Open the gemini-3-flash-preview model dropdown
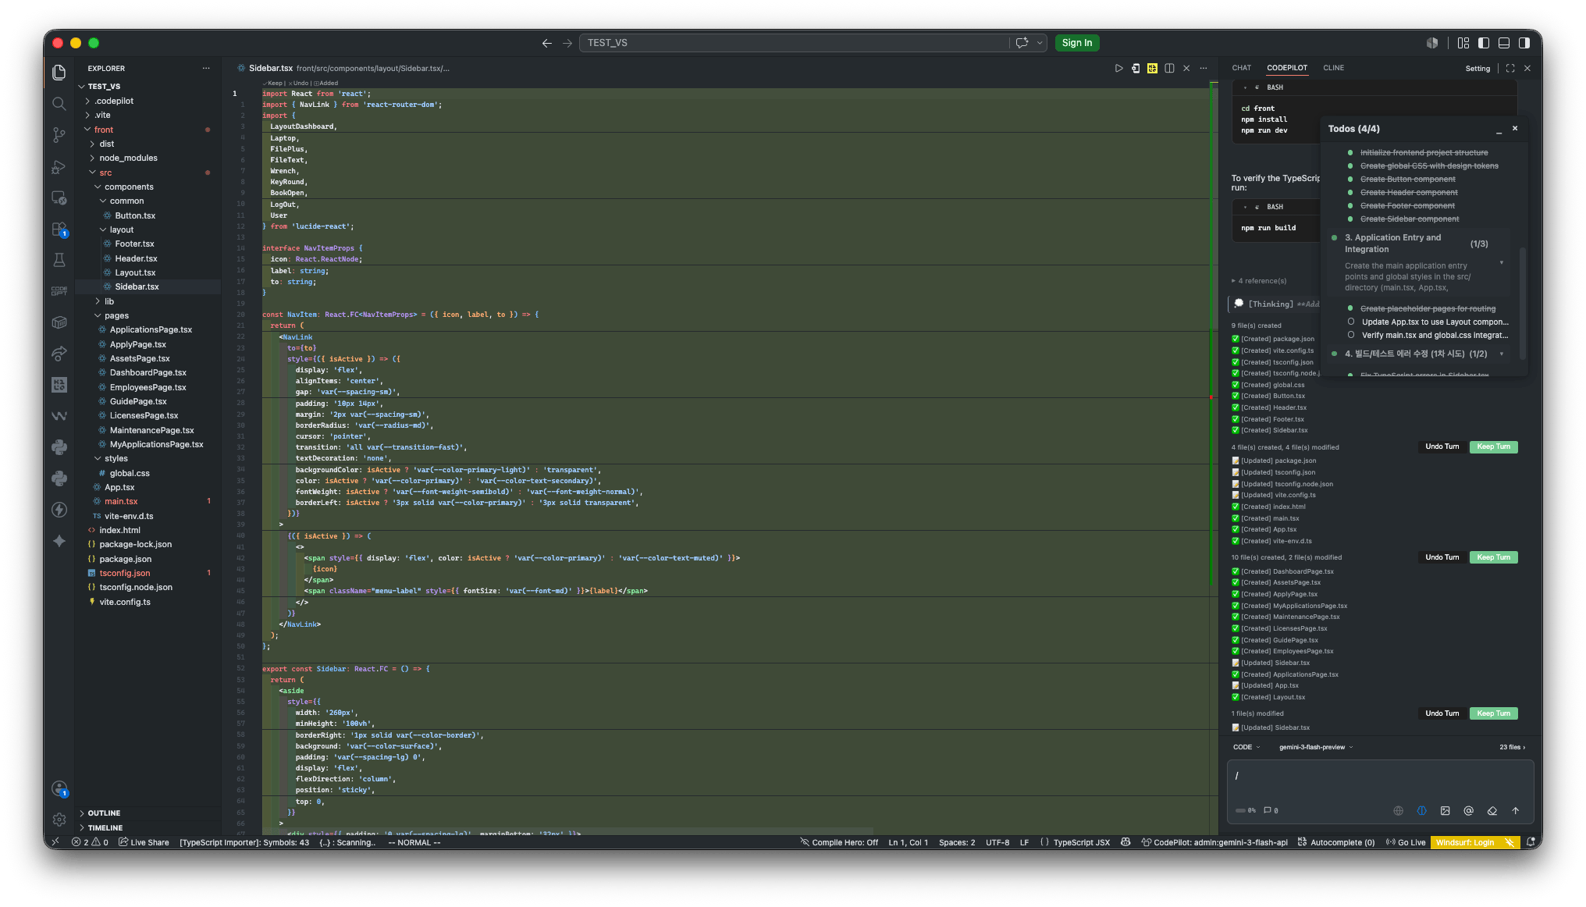 click(1316, 747)
